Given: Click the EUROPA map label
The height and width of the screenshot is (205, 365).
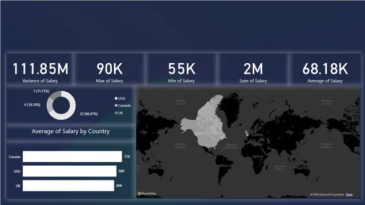Looking at the screenshot, I should (257, 135).
